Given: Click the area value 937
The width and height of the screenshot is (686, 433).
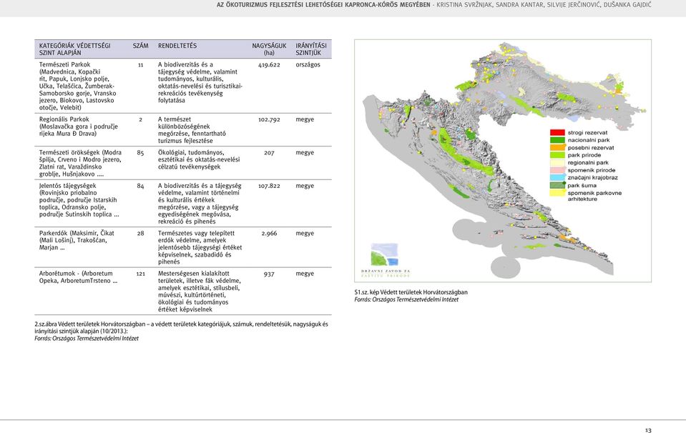Looking at the screenshot, I should tap(269, 274).
